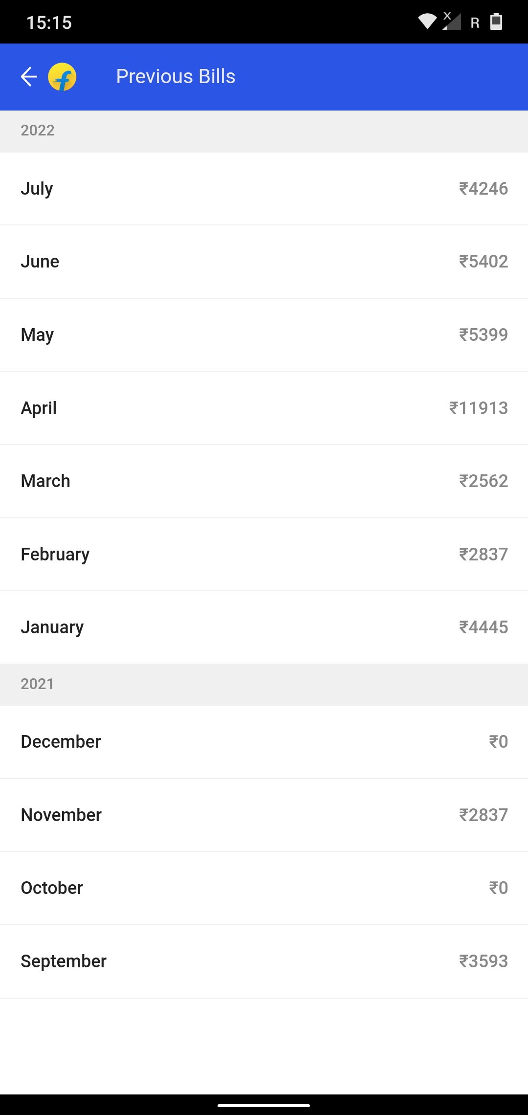View the December 2021 bill

(x=264, y=742)
